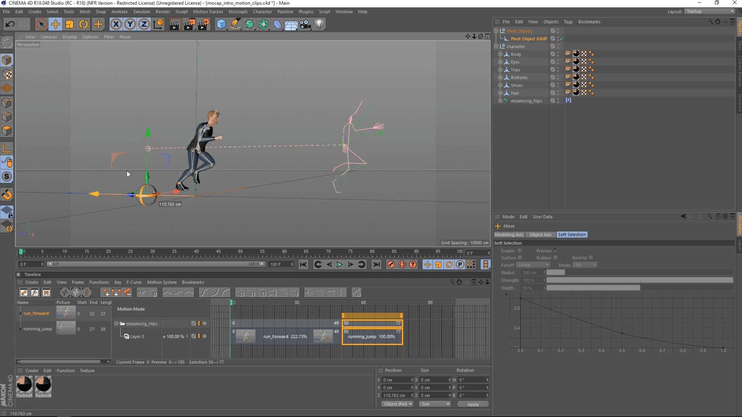Image resolution: width=742 pixels, height=417 pixels.
Task: Select the Rotate tool icon
Action: [x=84, y=24]
